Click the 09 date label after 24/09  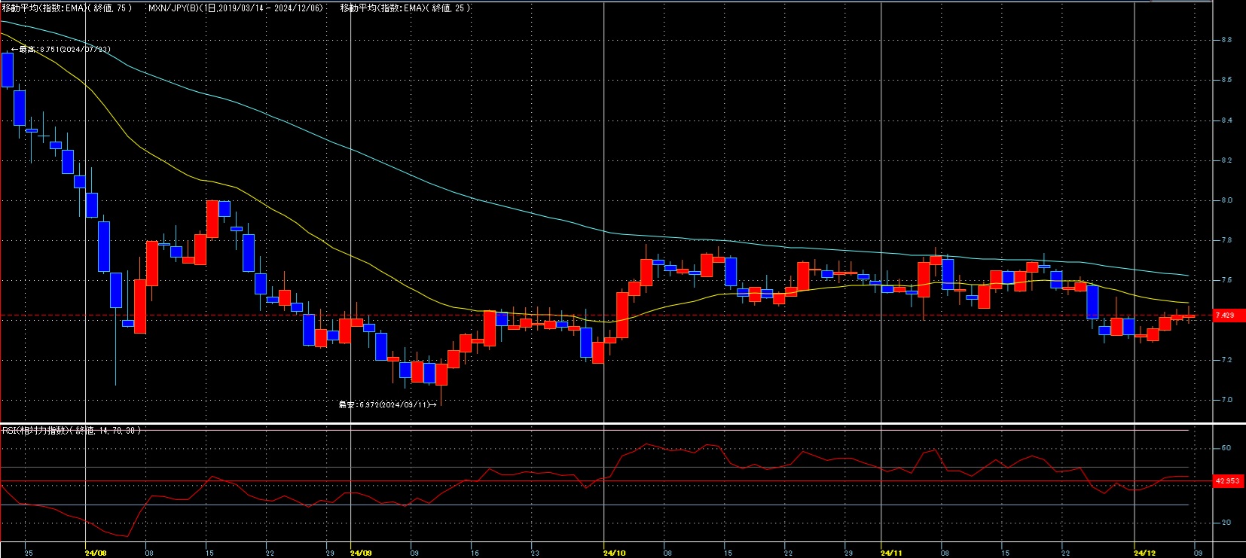pos(414,553)
